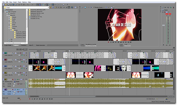Click Stop in timeline transport

point(42,99)
